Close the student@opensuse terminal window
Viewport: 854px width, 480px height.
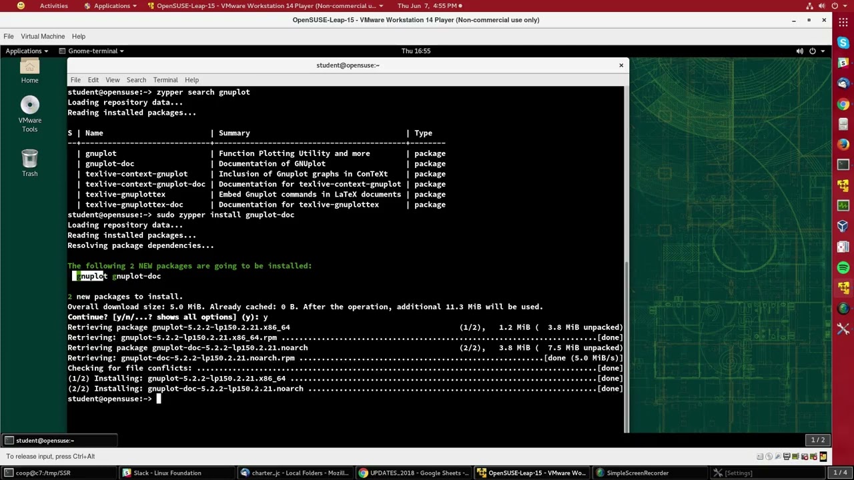click(x=621, y=65)
